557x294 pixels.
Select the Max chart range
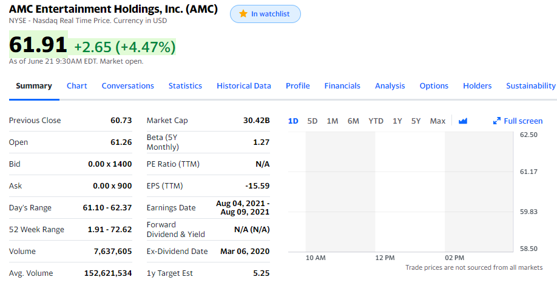tap(437, 121)
